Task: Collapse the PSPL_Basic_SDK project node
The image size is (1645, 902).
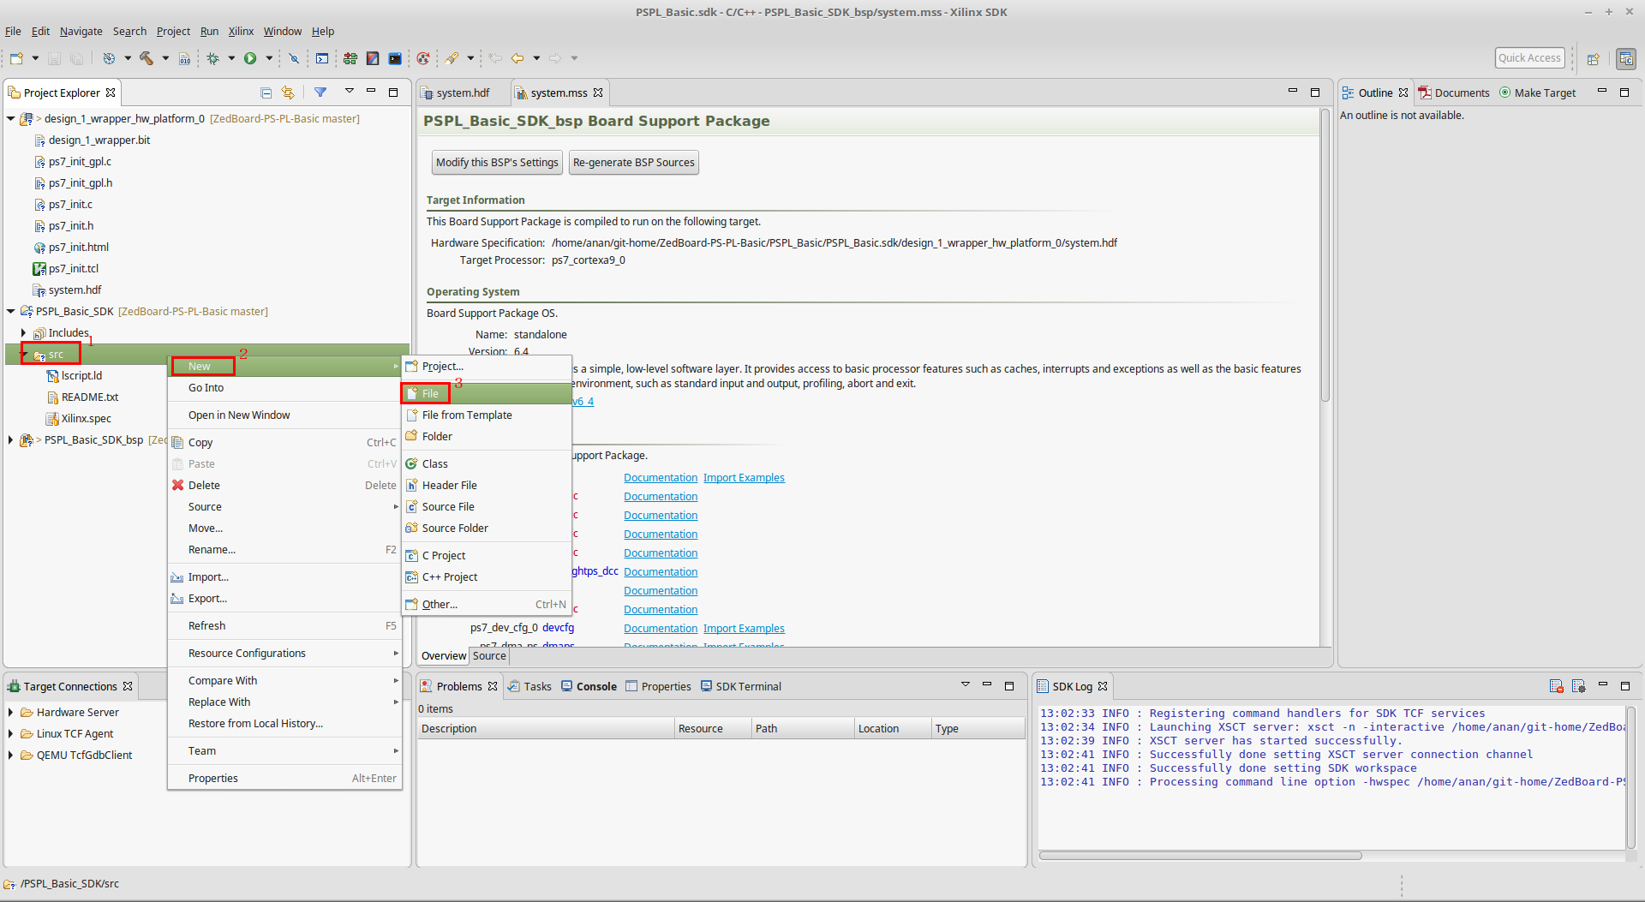Action: pyautogui.click(x=11, y=311)
